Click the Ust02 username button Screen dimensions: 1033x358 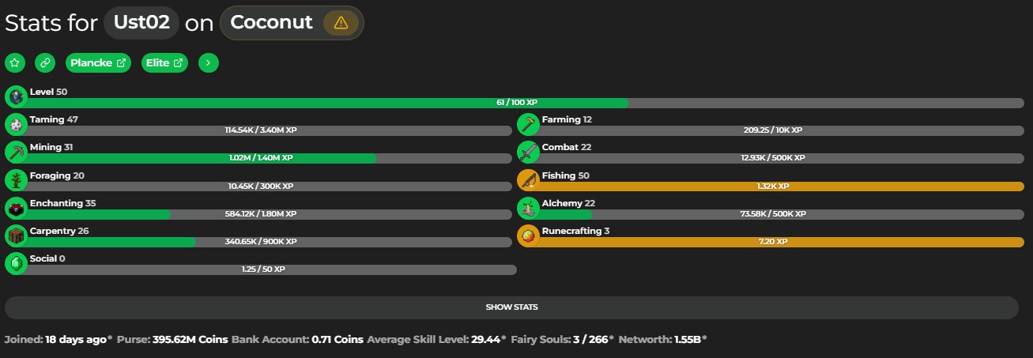[141, 23]
